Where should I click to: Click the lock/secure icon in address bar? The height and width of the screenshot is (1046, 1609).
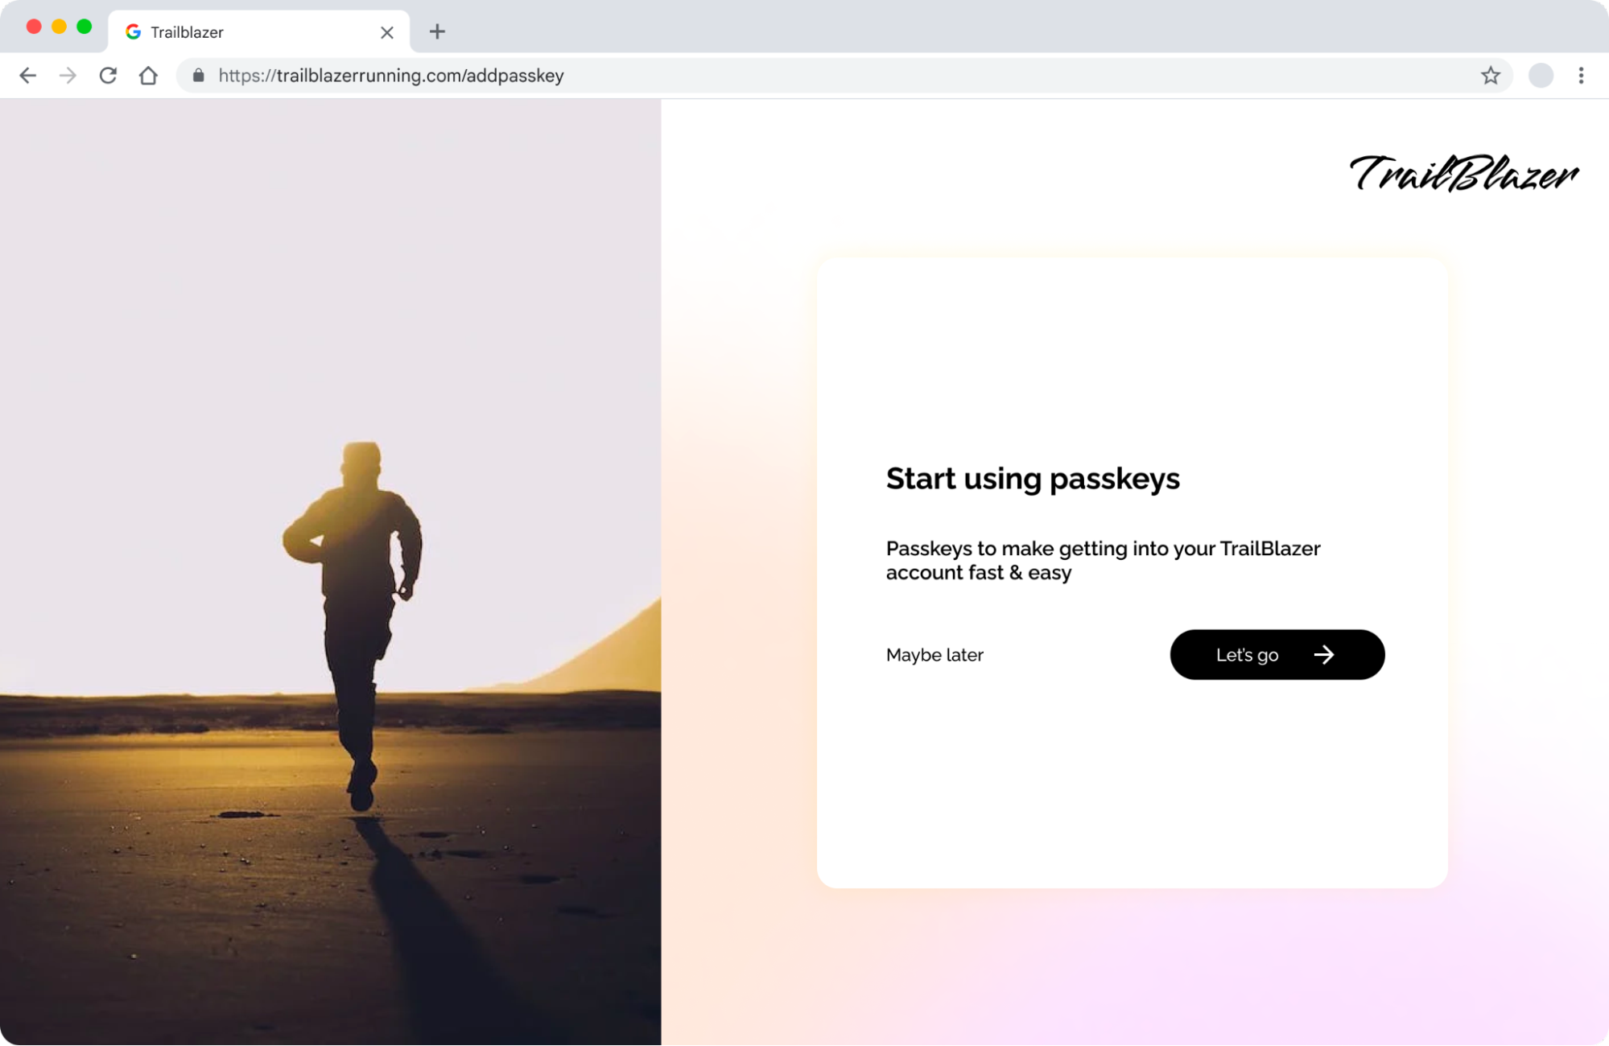(198, 75)
